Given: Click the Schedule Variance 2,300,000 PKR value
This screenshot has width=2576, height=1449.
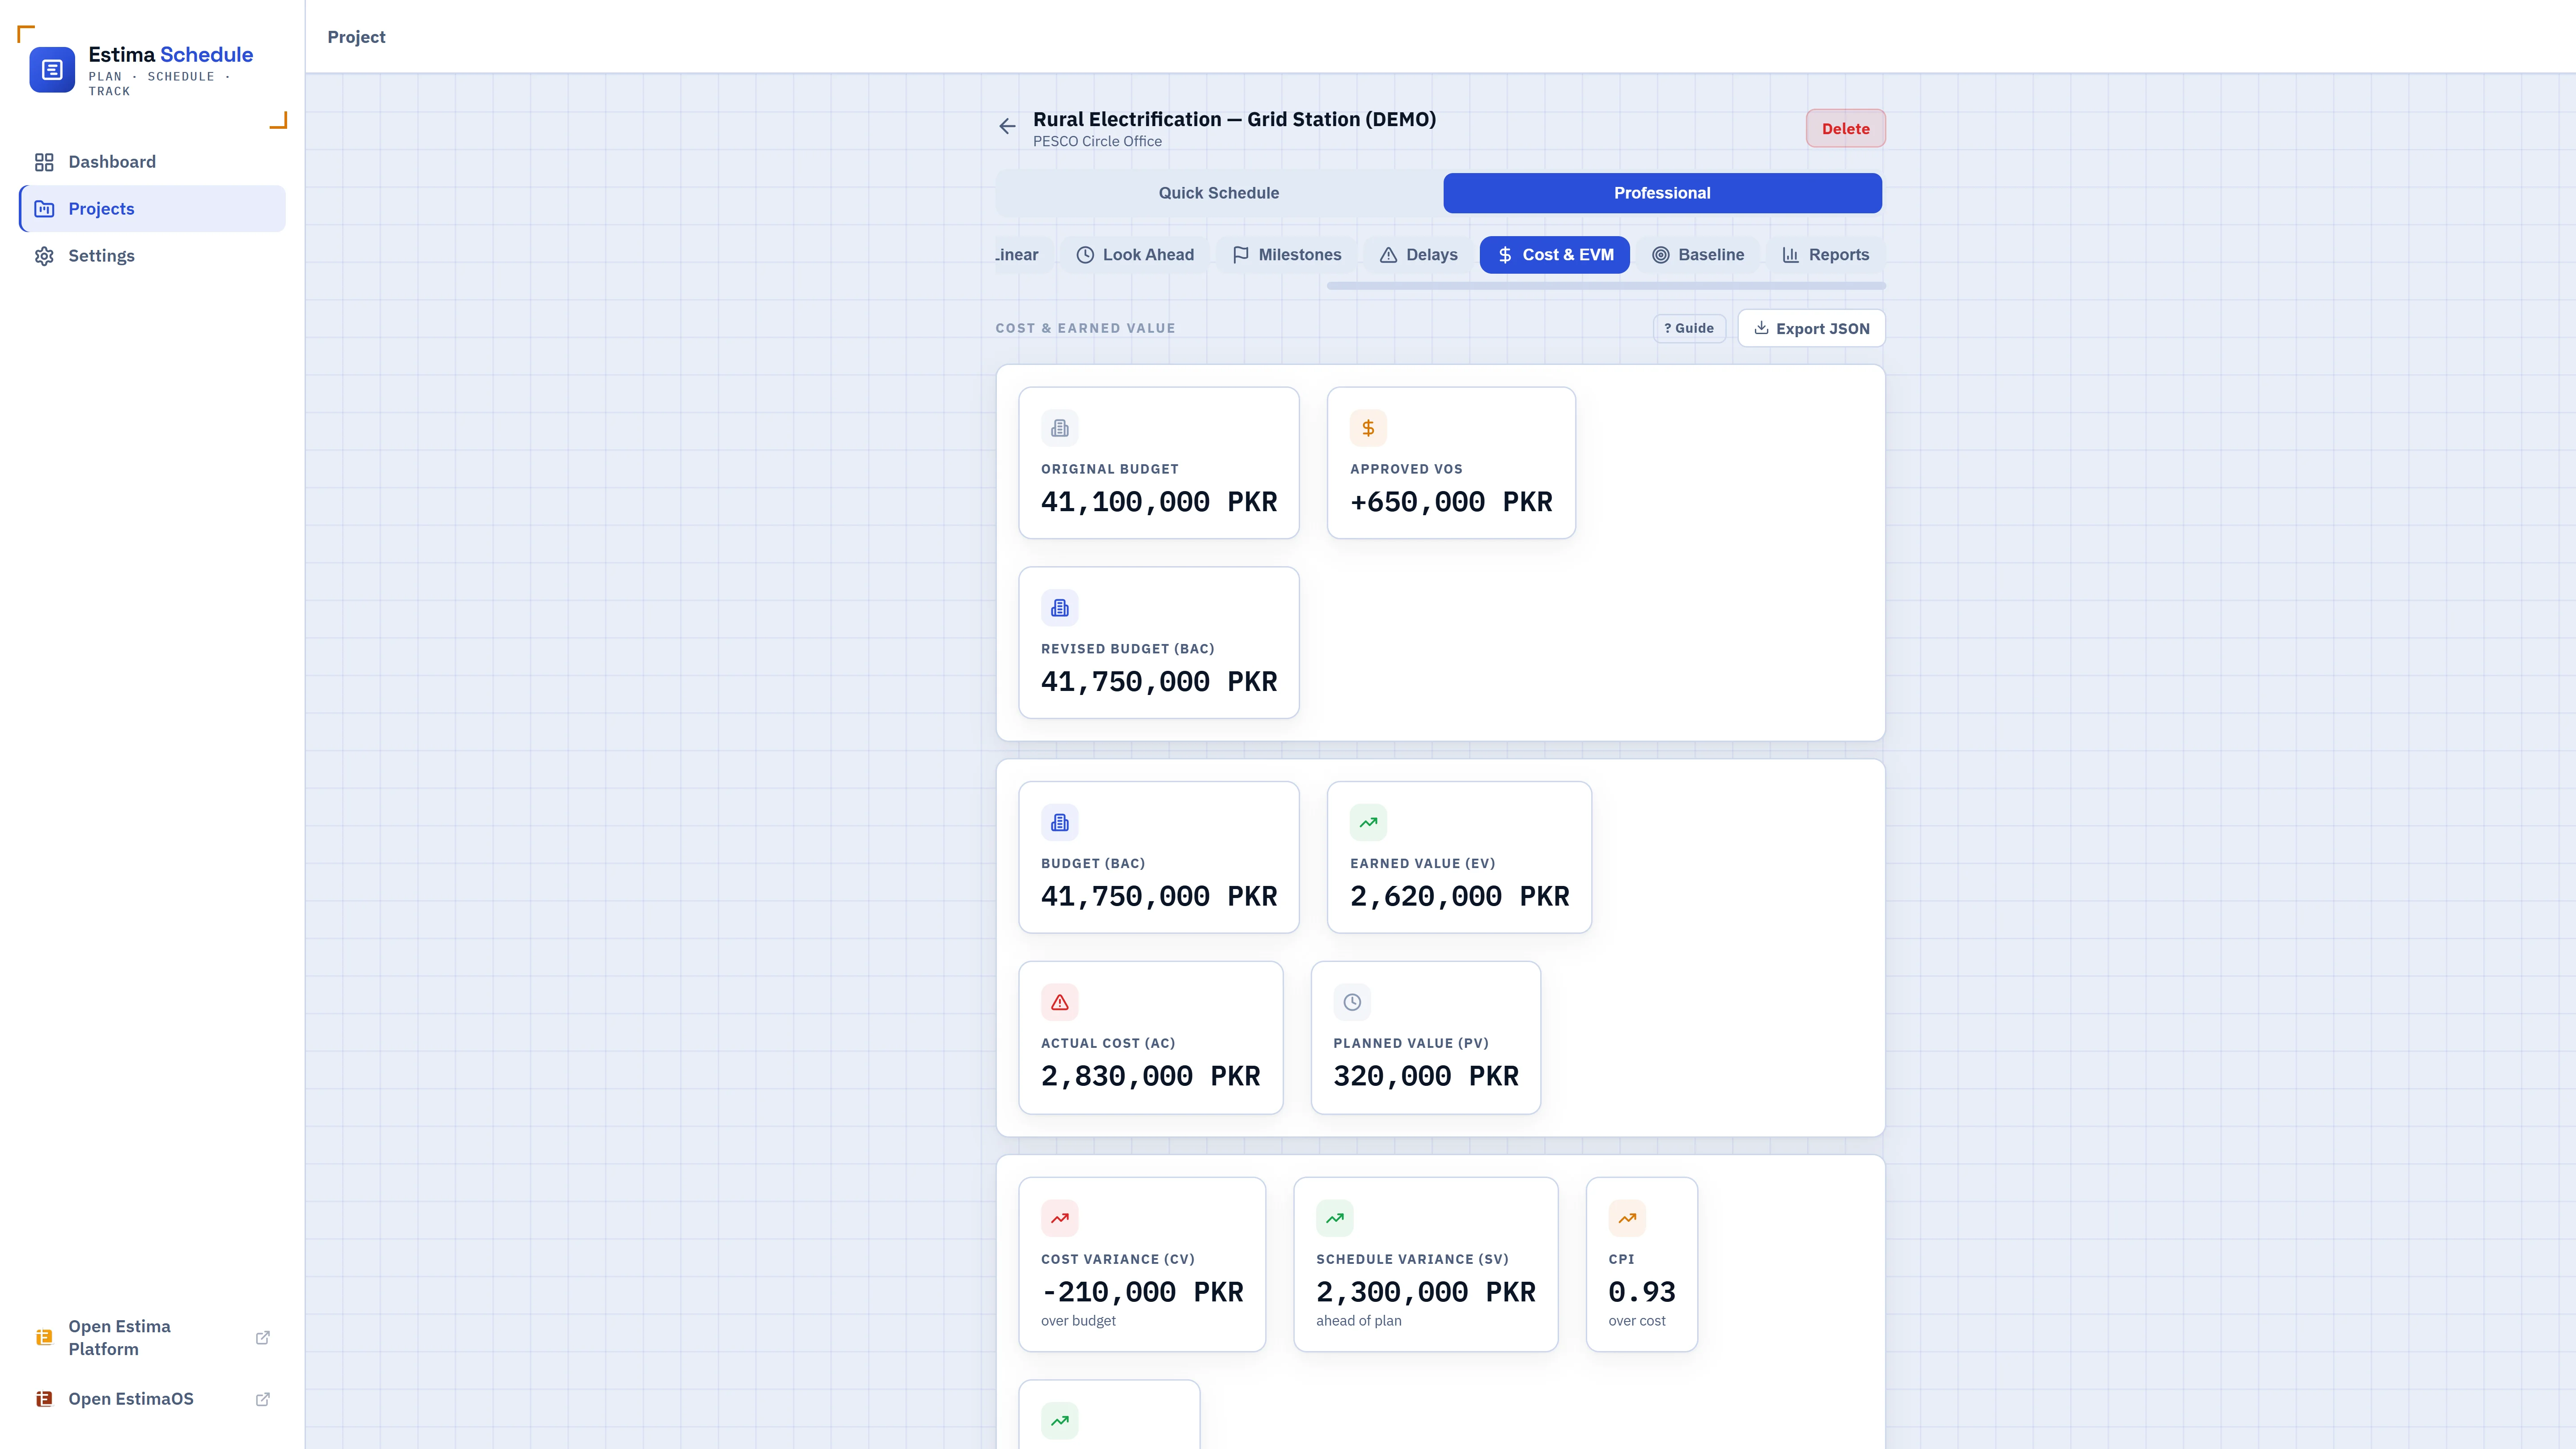Looking at the screenshot, I should click(1426, 1292).
